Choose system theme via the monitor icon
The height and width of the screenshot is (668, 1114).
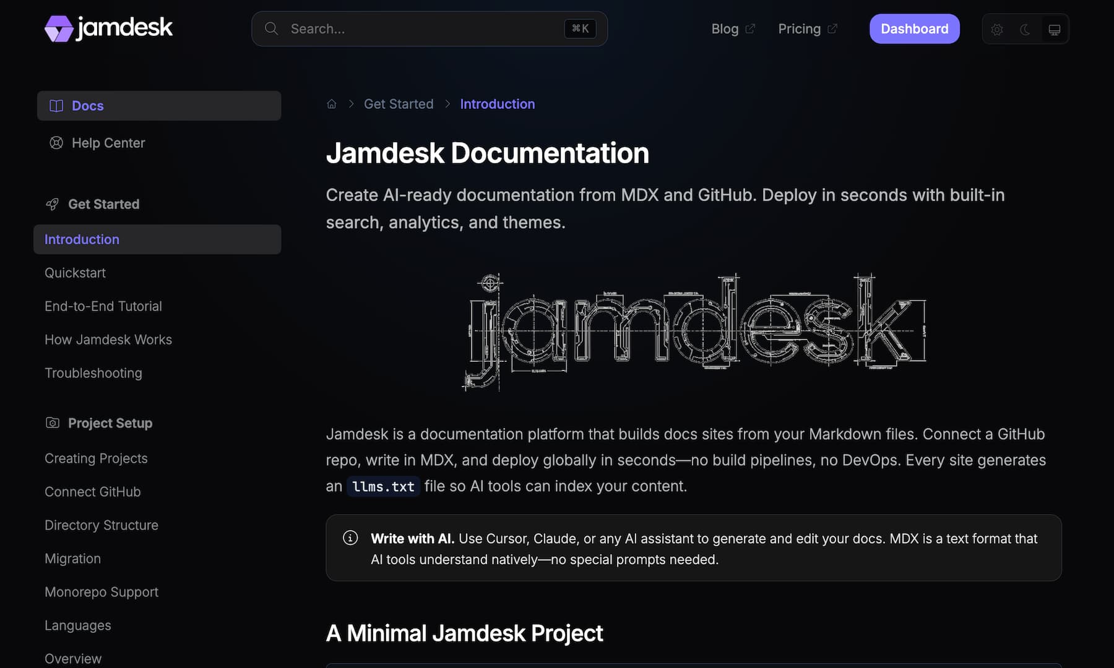(x=1053, y=28)
